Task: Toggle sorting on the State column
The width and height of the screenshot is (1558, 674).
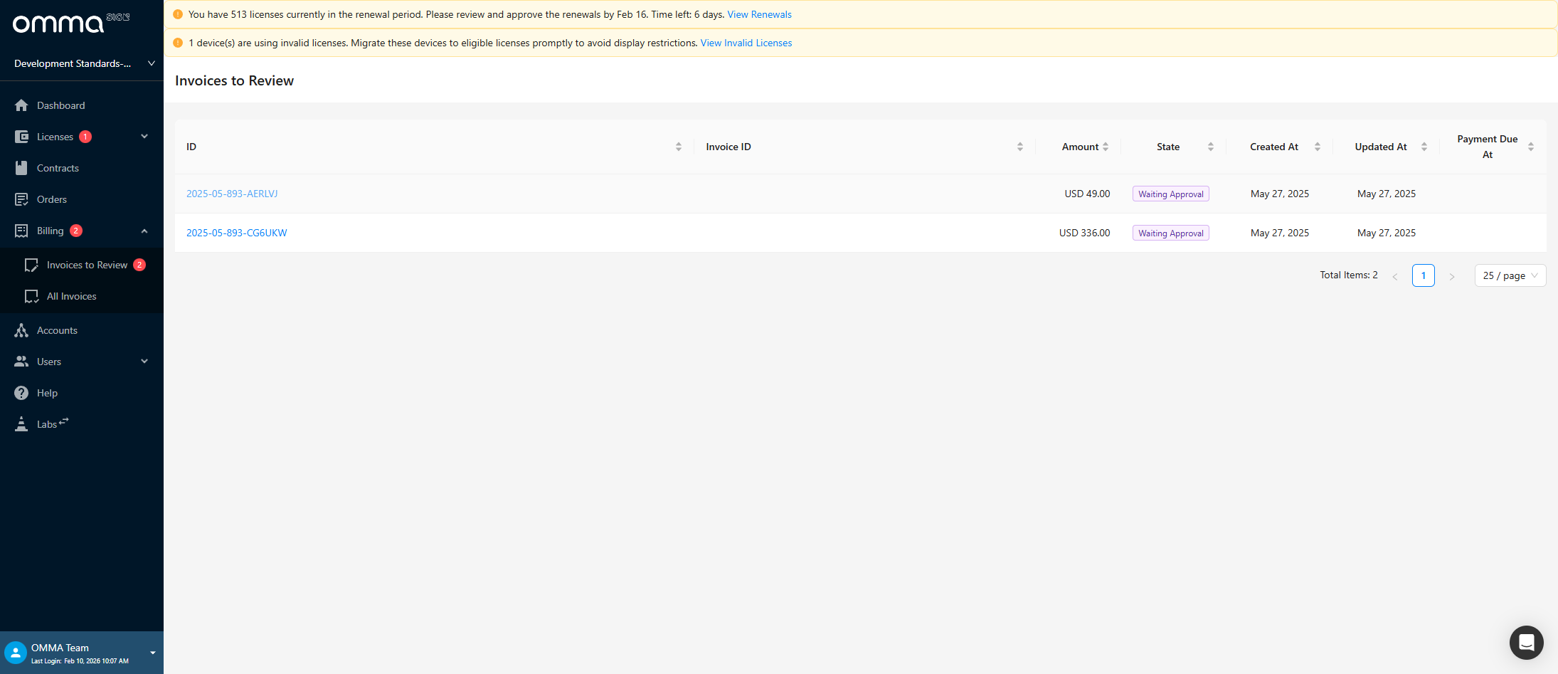Action: pyautogui.click(x=1210, y=147)
